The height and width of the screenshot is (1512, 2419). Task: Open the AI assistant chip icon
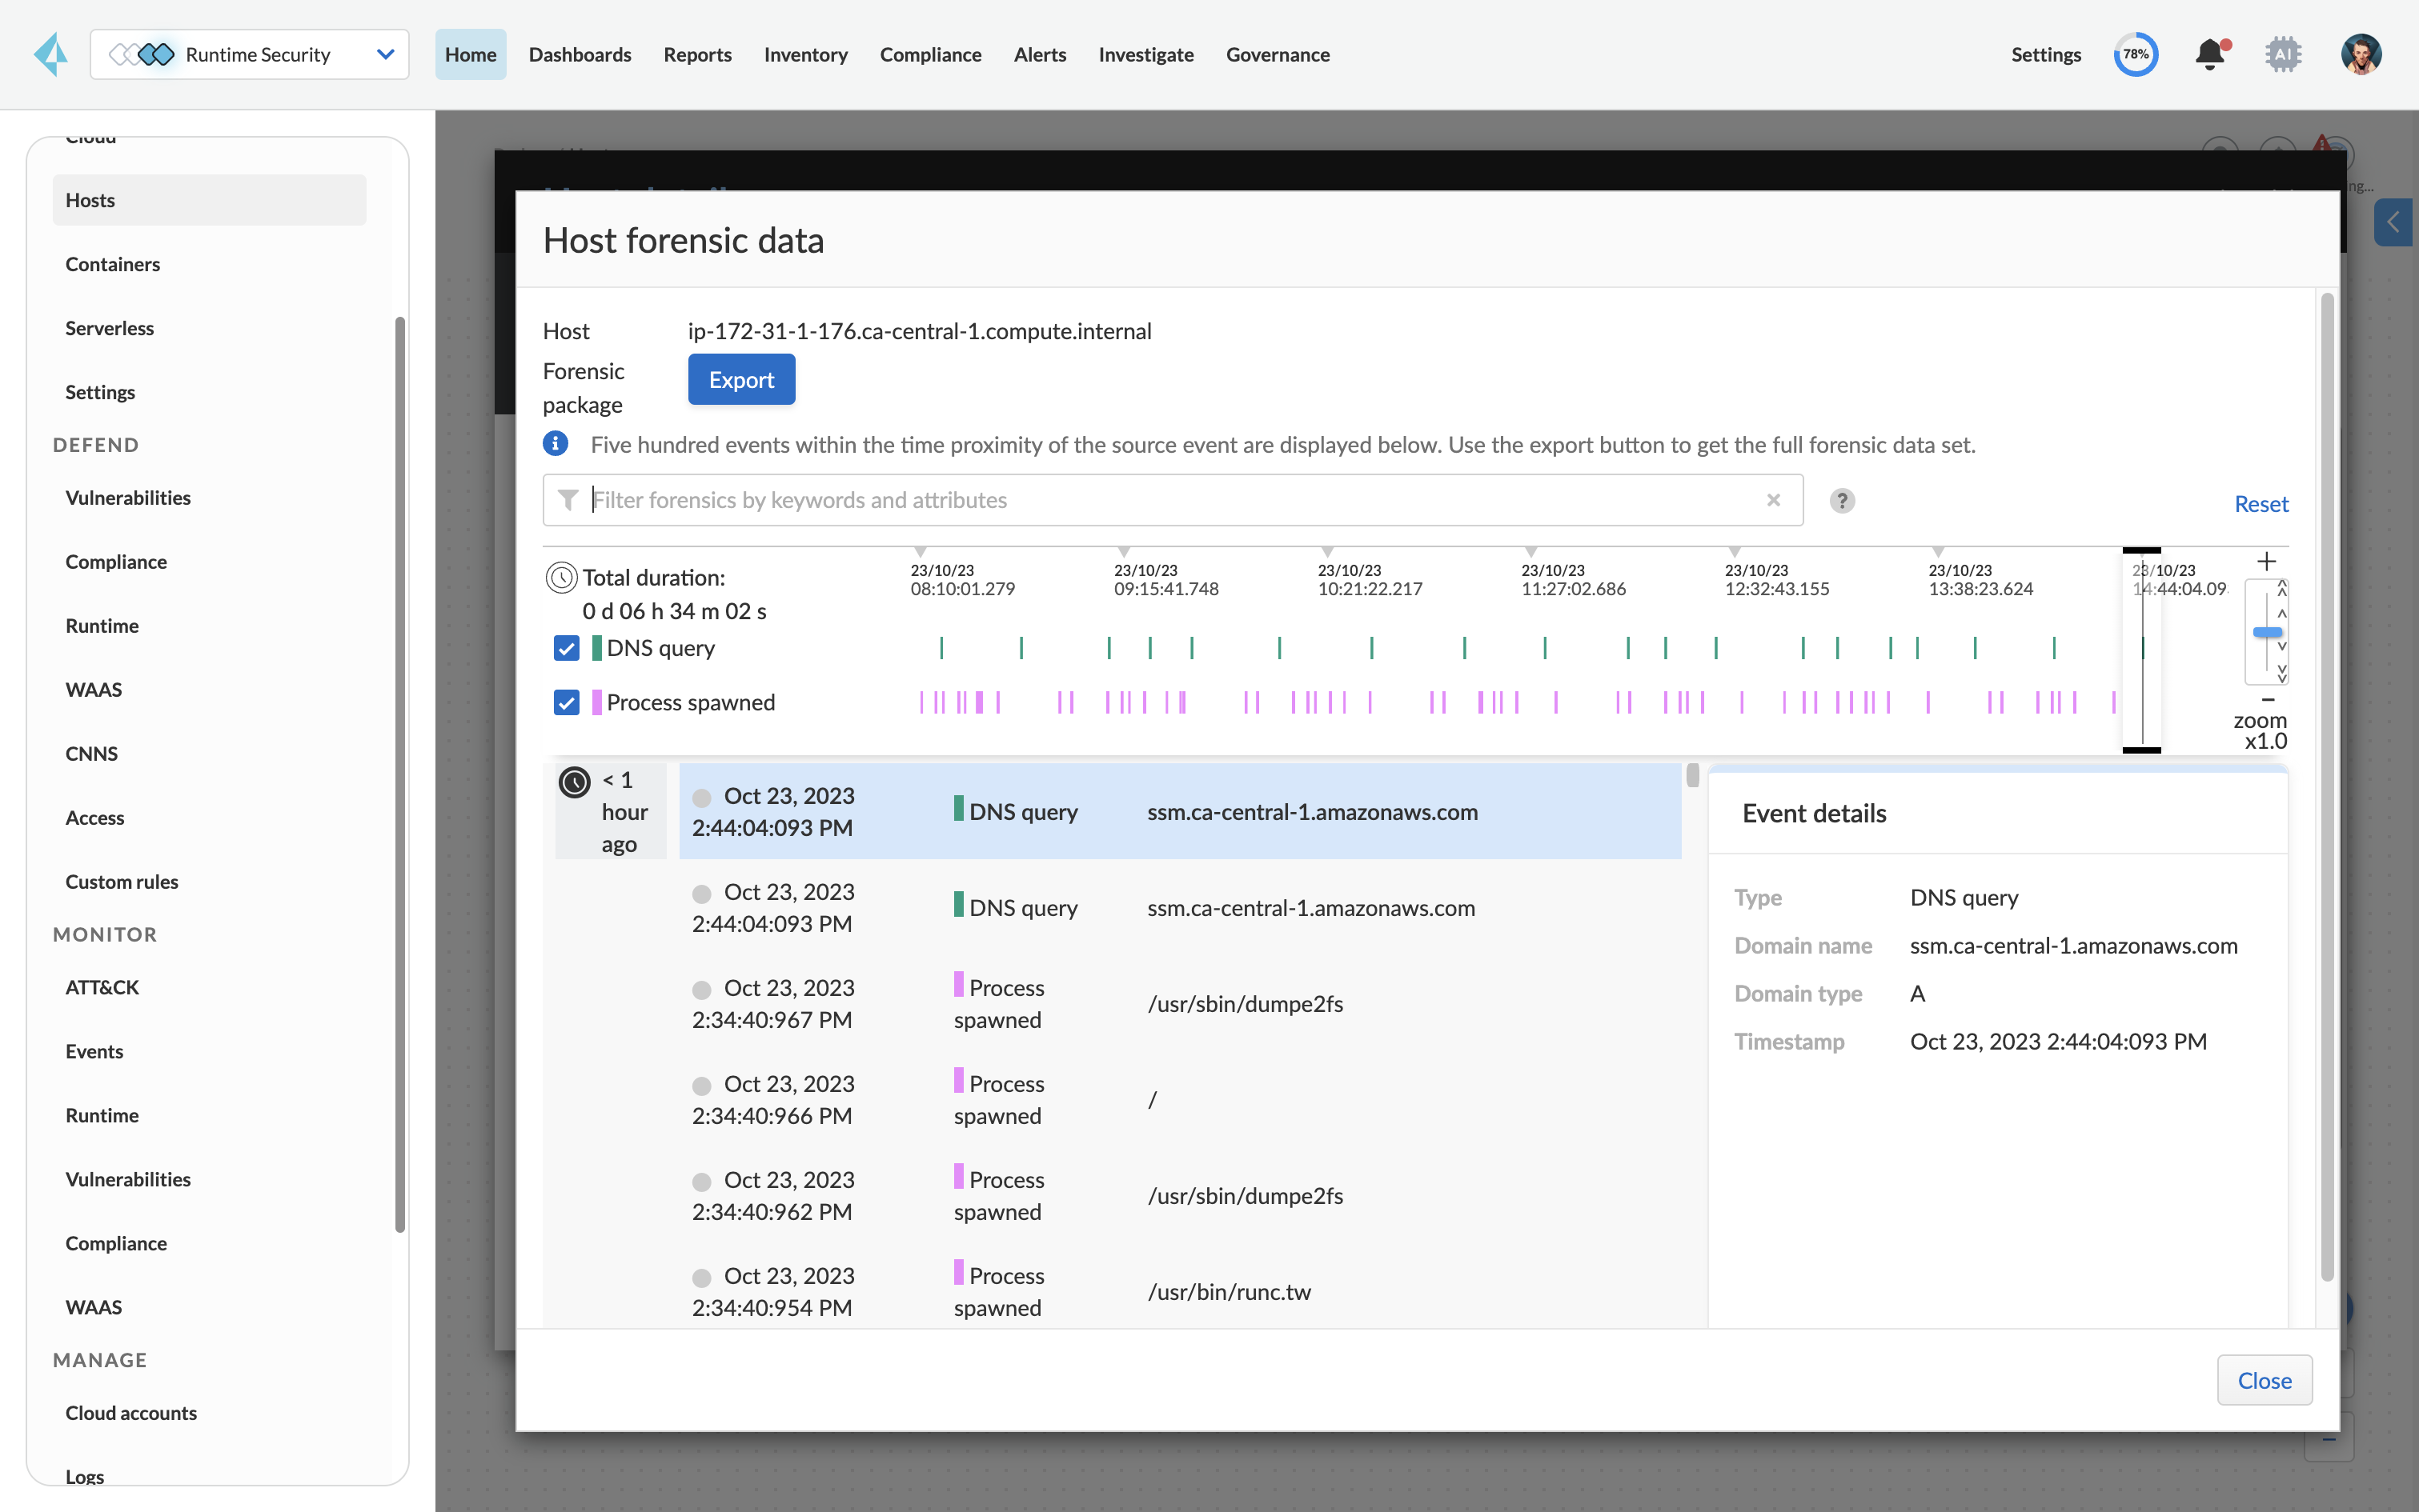[x=2283, y=54]
